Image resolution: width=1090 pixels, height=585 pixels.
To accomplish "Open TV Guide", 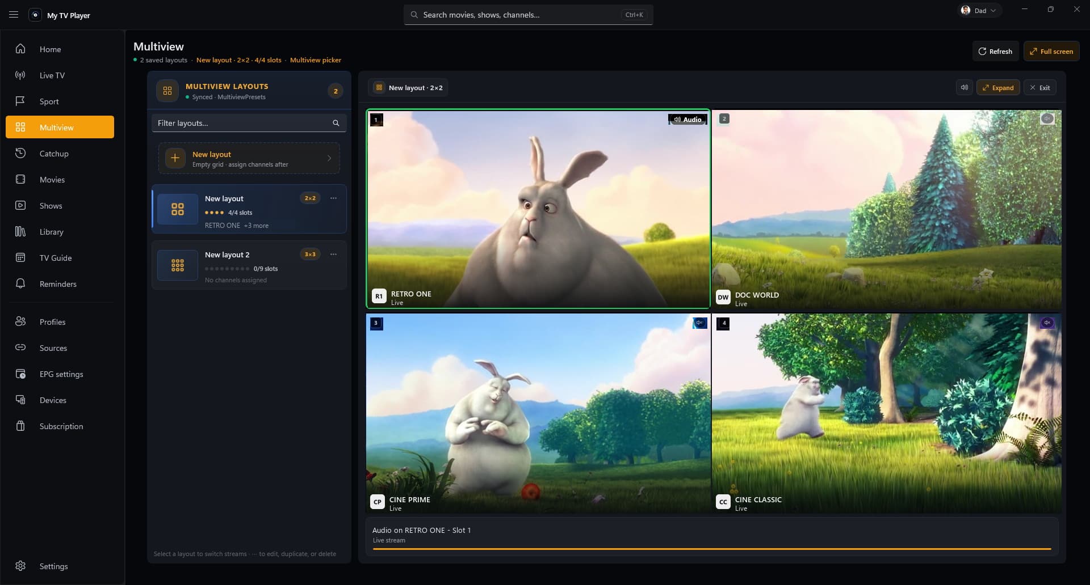I will coord(60,258).
